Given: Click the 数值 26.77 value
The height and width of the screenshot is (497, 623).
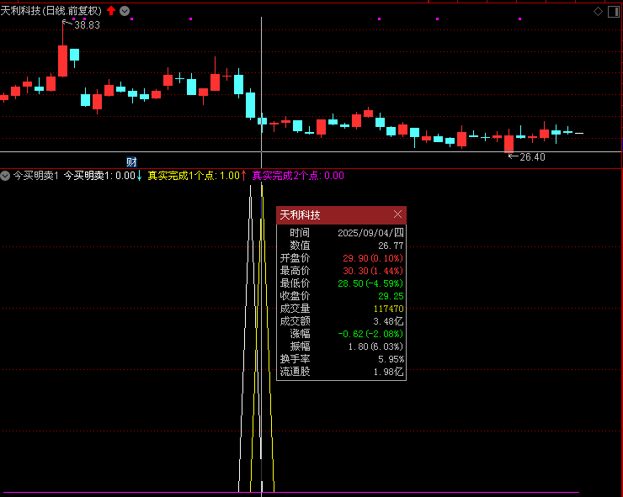Looking at the screenshot, I should point(391,246).
